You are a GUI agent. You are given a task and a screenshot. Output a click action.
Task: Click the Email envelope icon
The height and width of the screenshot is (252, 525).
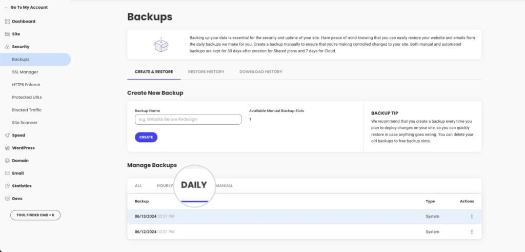click(x=7, y=173)
